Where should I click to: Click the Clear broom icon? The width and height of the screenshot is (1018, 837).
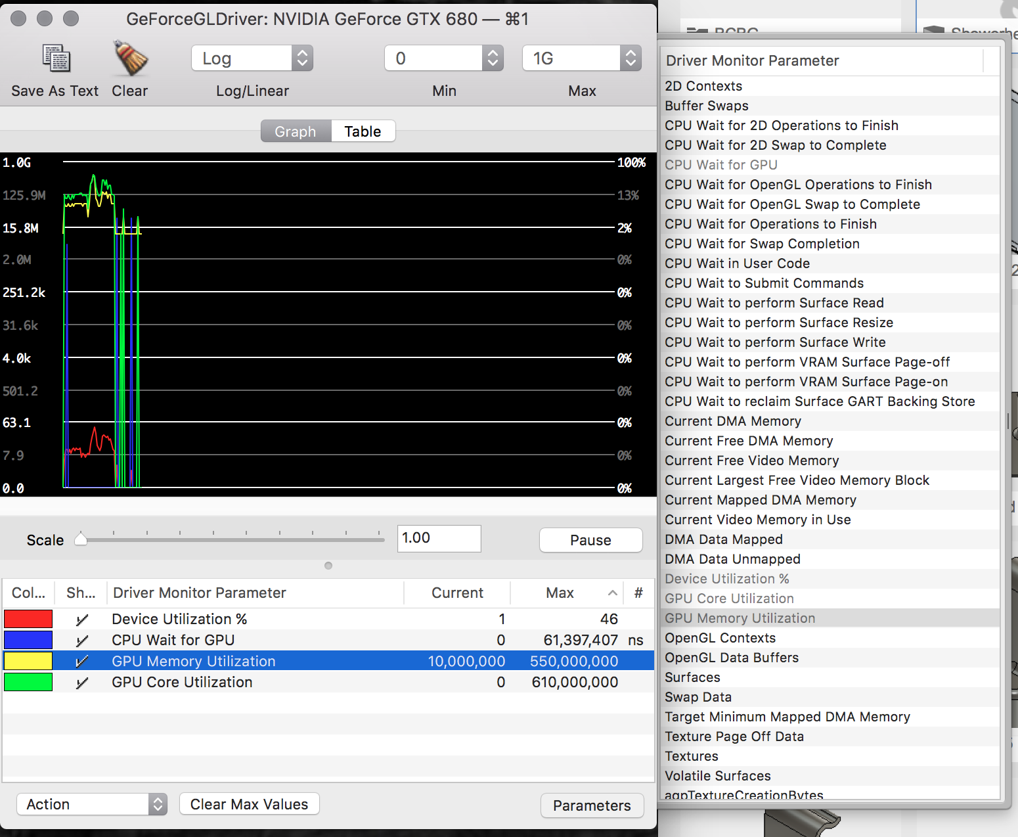coord(130,58)
